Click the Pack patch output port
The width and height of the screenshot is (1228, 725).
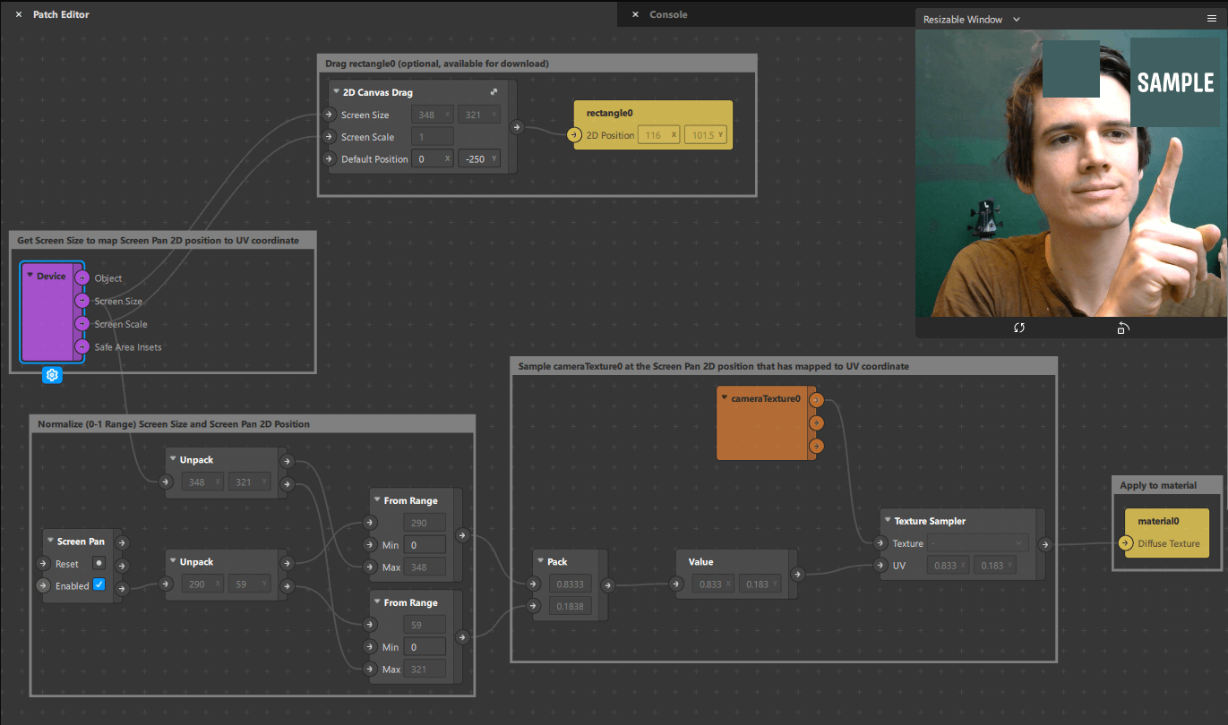tap(607, 585)
